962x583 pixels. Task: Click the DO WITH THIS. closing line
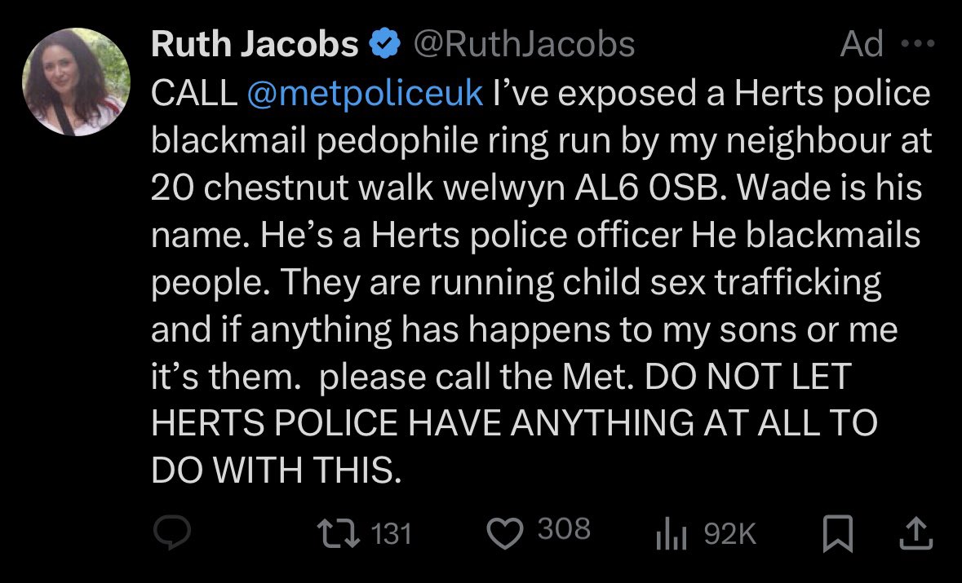tap(276, 470)
